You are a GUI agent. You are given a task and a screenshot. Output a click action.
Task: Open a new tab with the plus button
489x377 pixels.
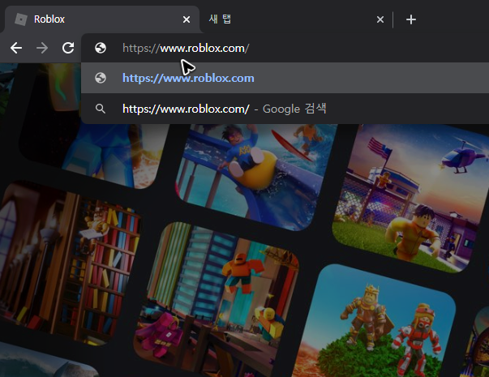pos(411,19)
